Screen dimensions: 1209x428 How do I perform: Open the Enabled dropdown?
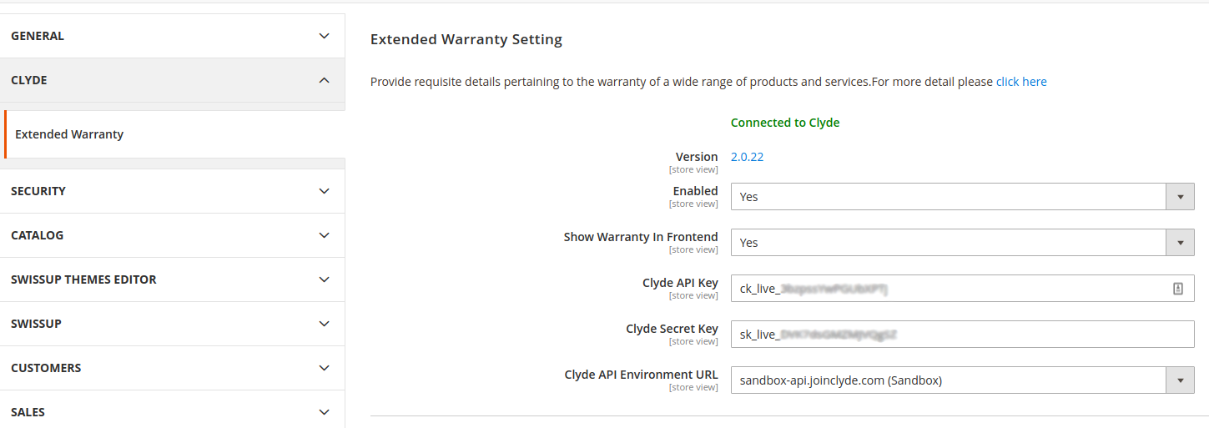click(x=963, y=197)
